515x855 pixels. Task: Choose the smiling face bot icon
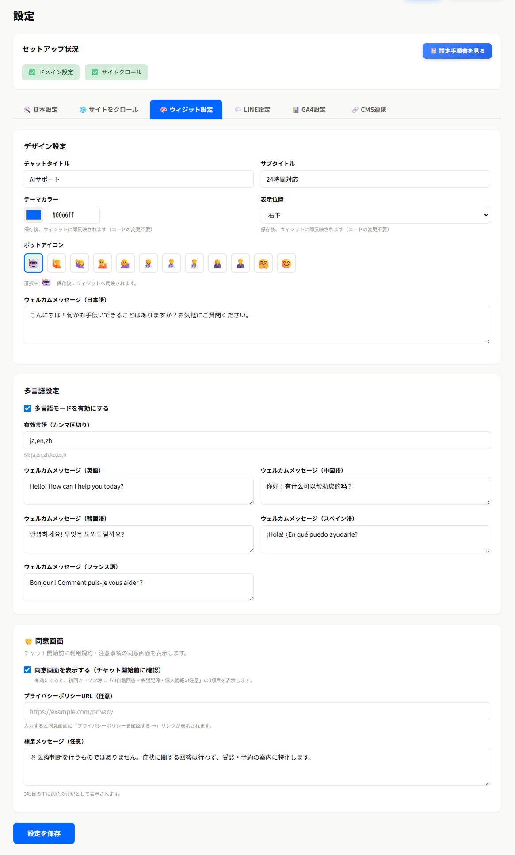click(x=286, y=263)
